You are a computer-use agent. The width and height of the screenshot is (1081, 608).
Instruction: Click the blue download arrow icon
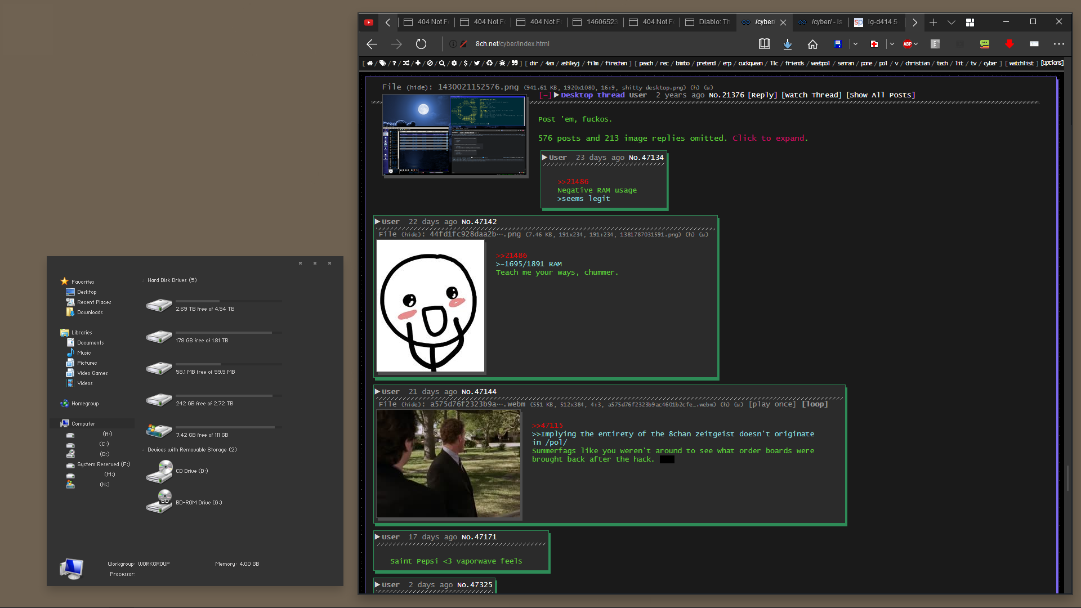(x=788, y=44)
